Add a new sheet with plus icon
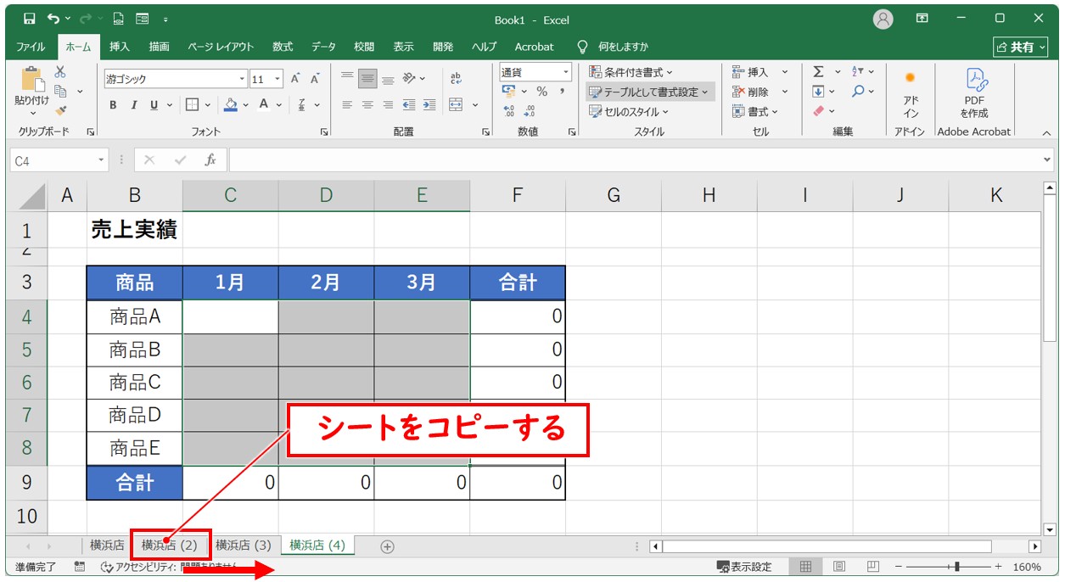Image resolution: width=1065 pixels, height=582 pixels. (x=387, y=546)
